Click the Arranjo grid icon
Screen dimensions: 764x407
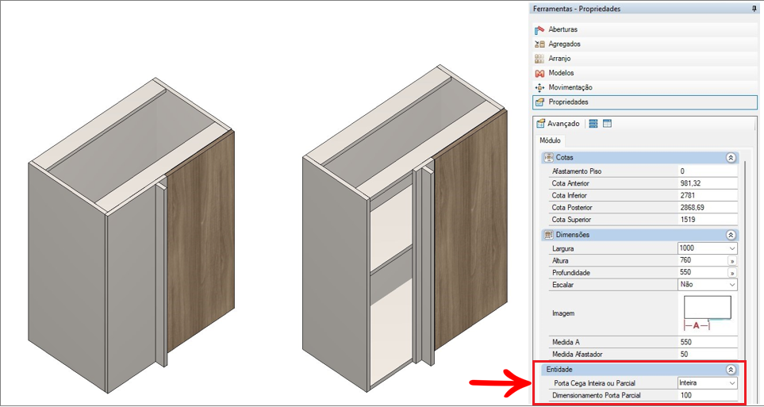[x=539, y=59]
